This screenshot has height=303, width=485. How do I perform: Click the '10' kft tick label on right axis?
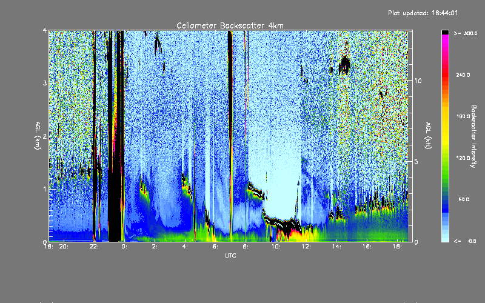click(418, 81)
